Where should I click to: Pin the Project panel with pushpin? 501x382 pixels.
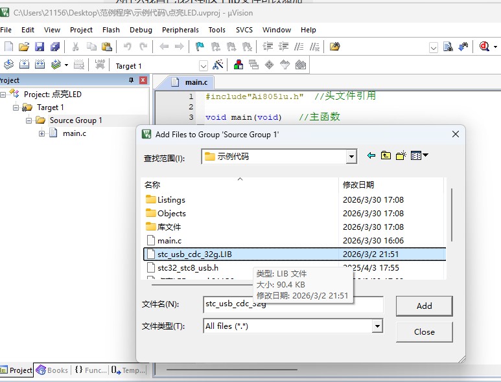(131, 80)
